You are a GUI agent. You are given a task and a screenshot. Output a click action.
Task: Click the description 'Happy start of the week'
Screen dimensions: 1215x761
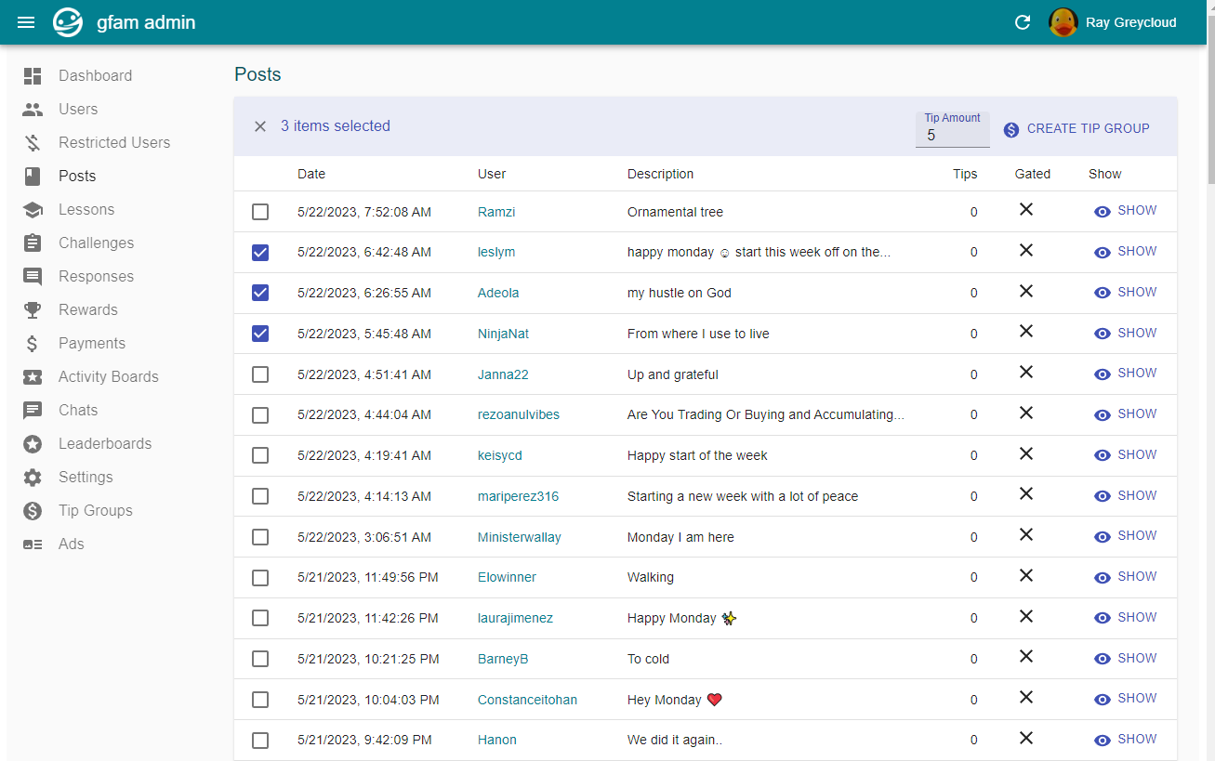click(x=697, y=455)
